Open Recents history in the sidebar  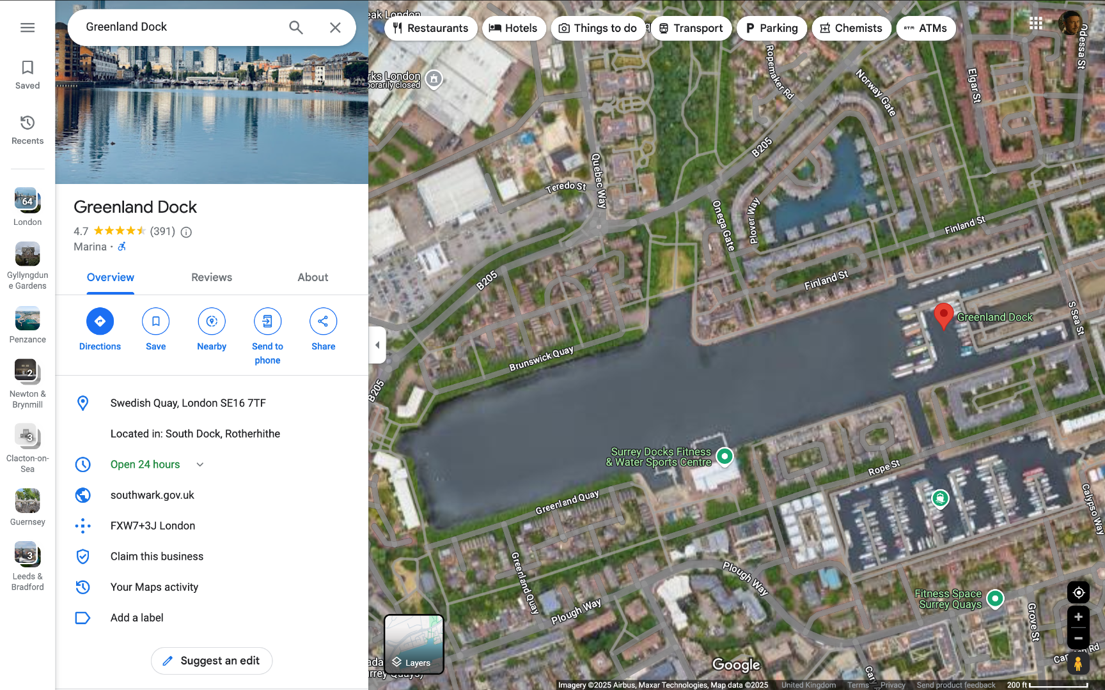click(27, 130)
